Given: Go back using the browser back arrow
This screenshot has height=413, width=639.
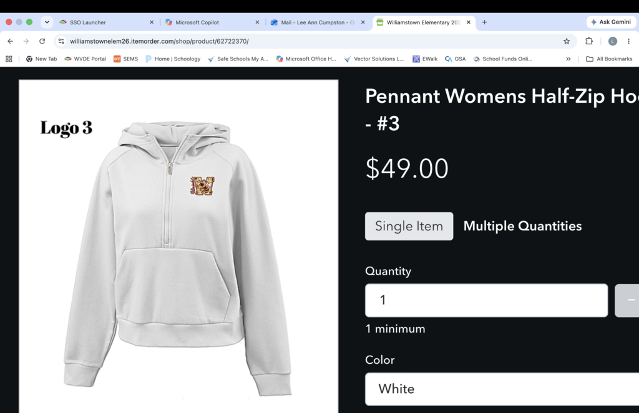Looking at the screenshot, I should point(10,41).
